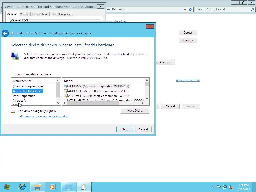256x192 pixels.
Task: Click Cancel in Screen Resolution window
Action: (170, 106)
